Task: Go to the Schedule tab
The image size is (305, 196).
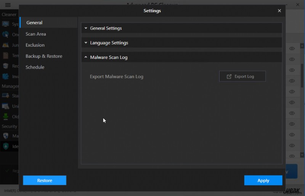Action: click(x=35, y=67)
